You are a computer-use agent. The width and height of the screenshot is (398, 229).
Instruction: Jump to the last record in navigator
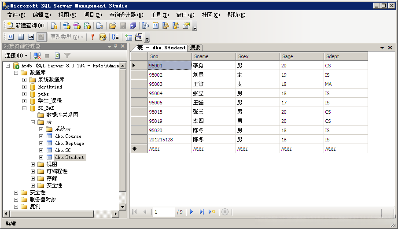click(202, 212)
